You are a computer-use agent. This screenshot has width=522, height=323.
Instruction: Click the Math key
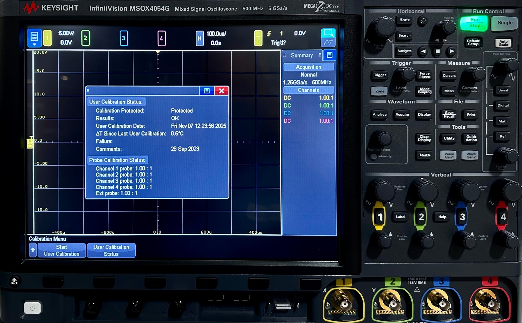click(503, 122)
